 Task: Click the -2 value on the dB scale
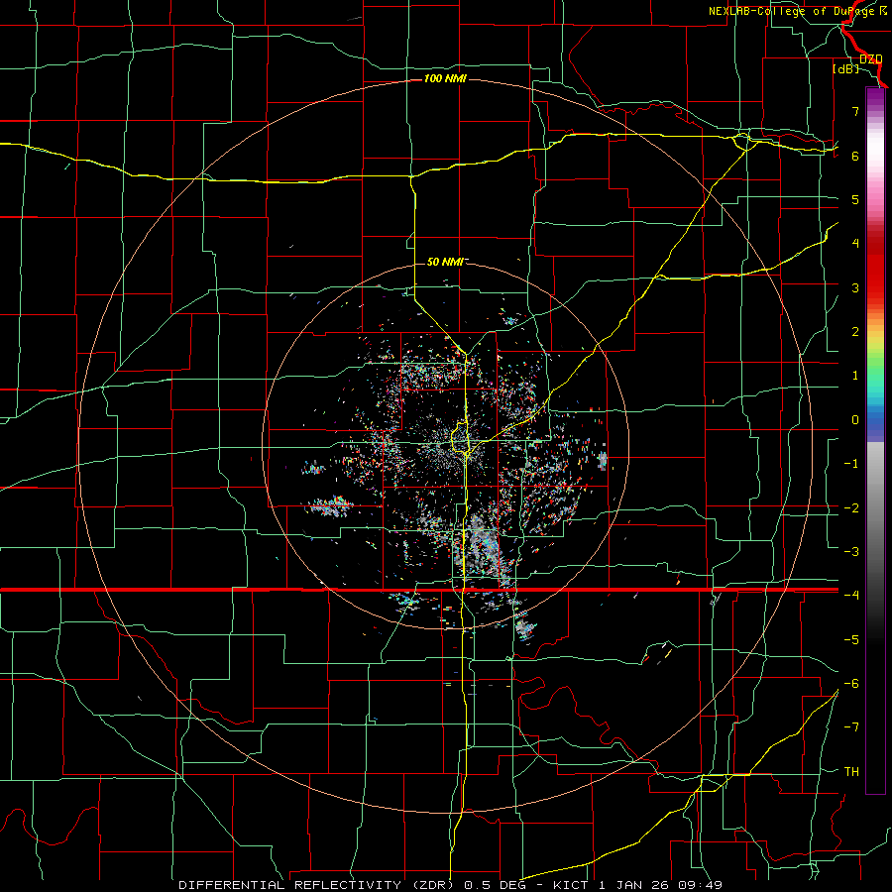tap(851, 508)
